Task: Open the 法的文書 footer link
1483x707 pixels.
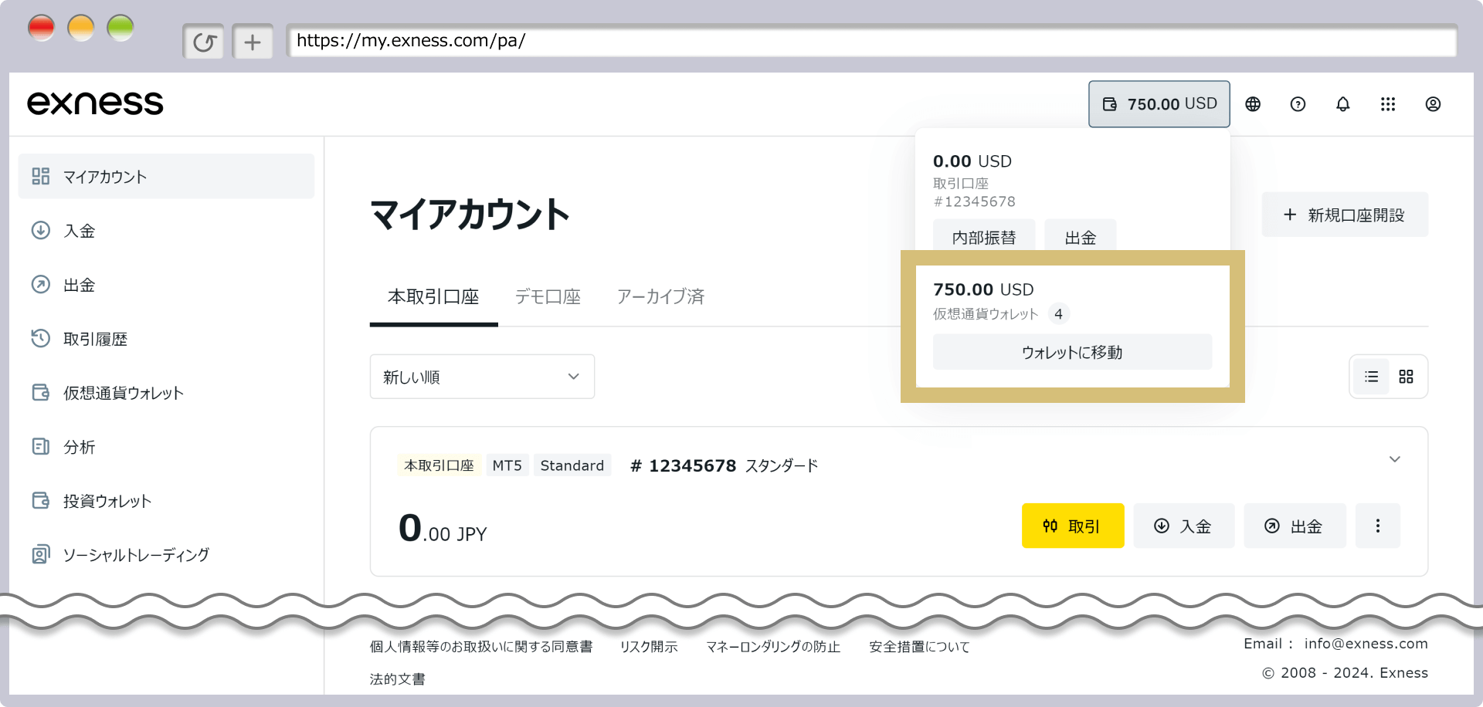Action: pyautogui.click(x=397, y=679)
